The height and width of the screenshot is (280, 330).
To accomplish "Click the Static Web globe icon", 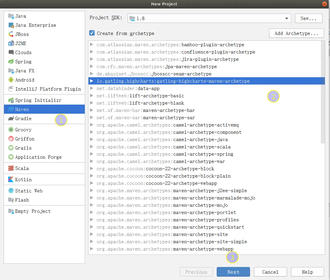I will pos(11,191).
